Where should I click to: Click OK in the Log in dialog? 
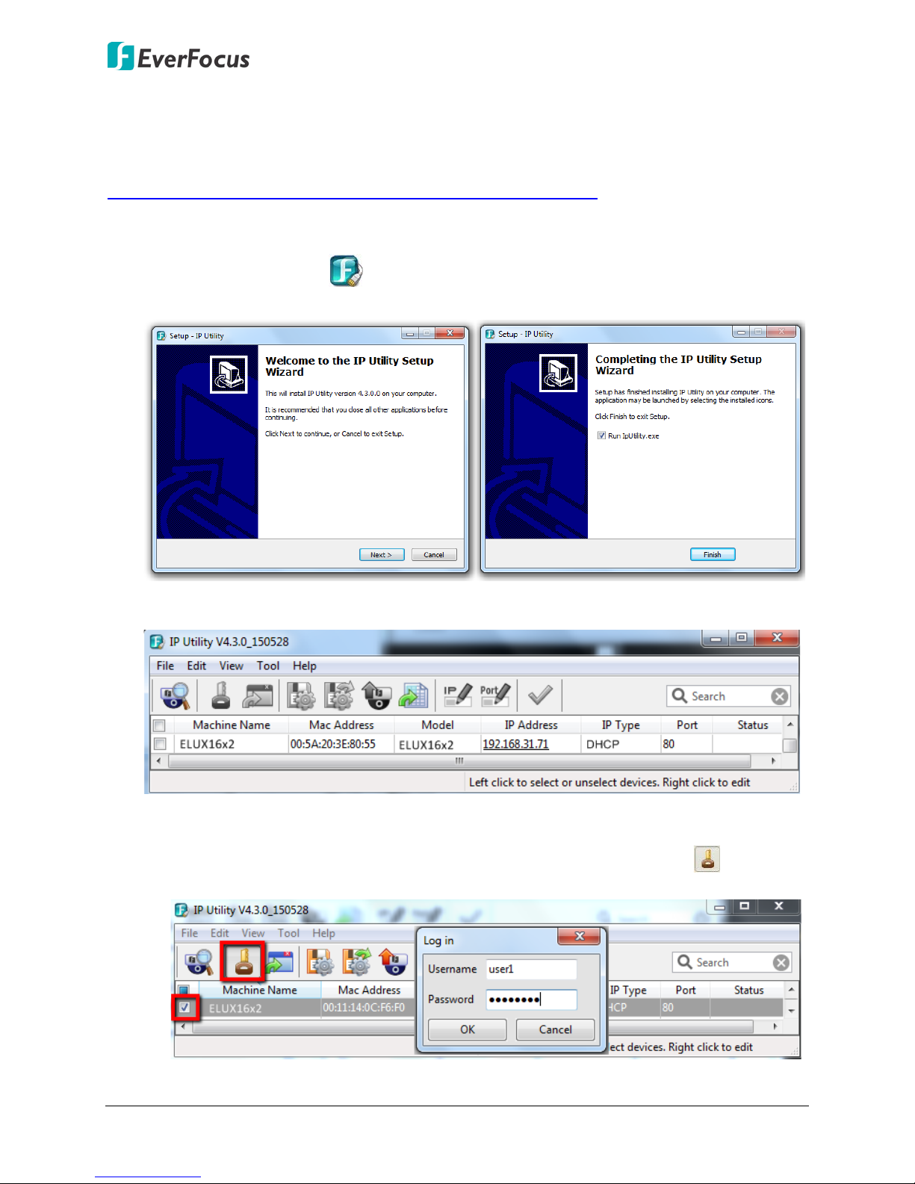coord(468,1029)
